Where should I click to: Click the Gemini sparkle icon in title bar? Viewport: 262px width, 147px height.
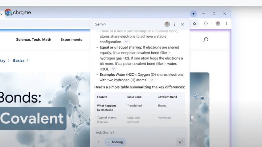[x=194, y=14]
